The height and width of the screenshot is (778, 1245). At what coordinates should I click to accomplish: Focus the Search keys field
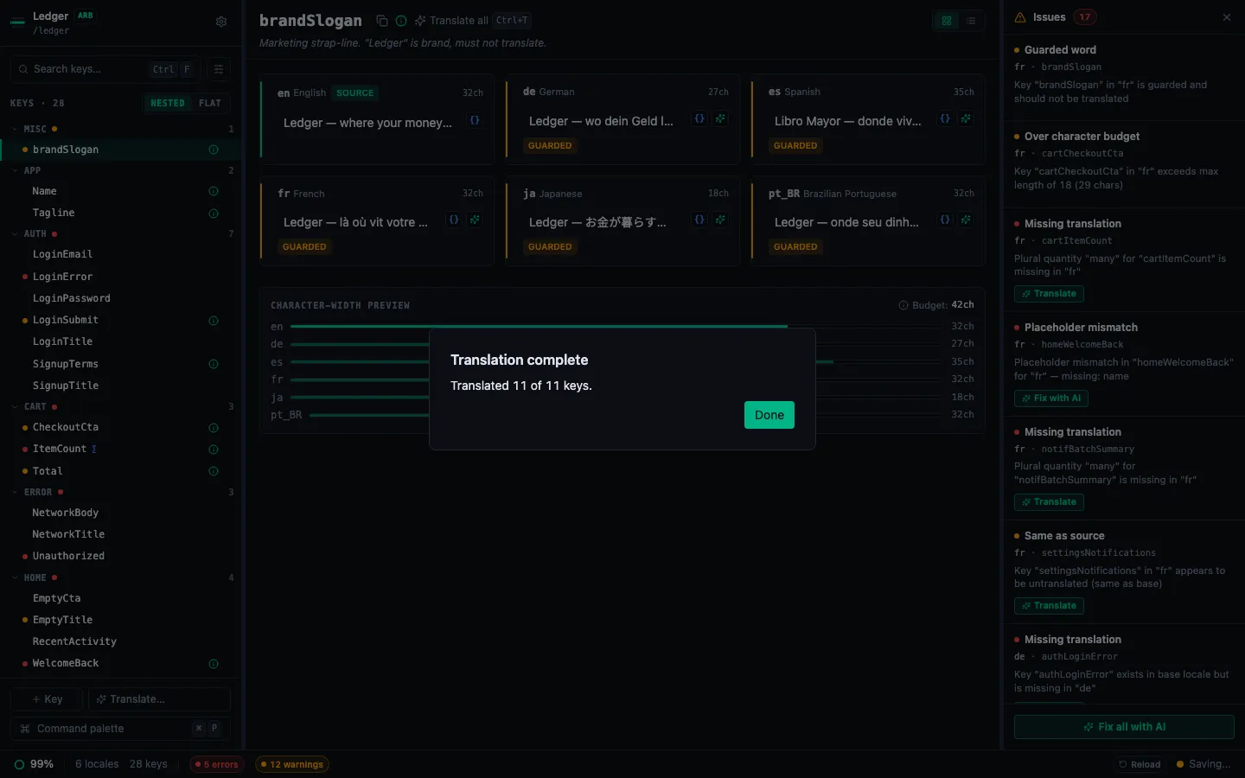click(105, 69)
